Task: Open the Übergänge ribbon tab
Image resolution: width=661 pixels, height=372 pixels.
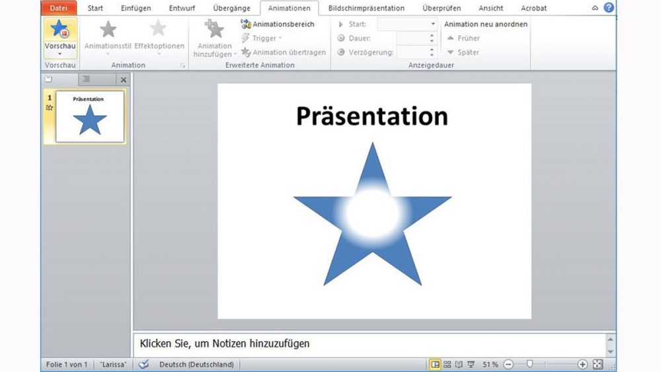Action: pyautogui.click(x=231, y=8)
